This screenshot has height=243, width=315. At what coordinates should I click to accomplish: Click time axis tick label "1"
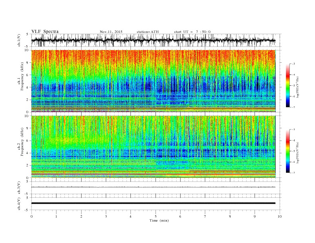point(56,216)
